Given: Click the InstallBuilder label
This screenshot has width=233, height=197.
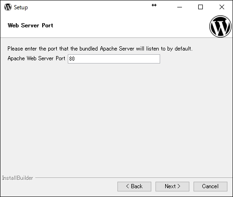Looking at the screenshot, I should [x=18, y=178].
